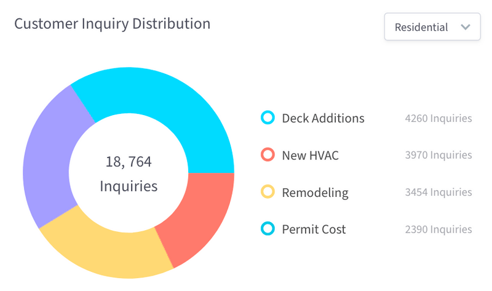The image size is (492, 291).
Task: Click the 2390 Inquiries value
Action: click(438, 229)
